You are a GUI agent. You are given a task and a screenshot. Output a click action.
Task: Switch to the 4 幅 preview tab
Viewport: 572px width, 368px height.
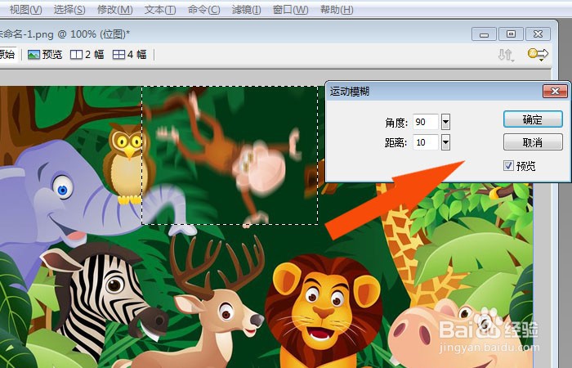point(129,55)
